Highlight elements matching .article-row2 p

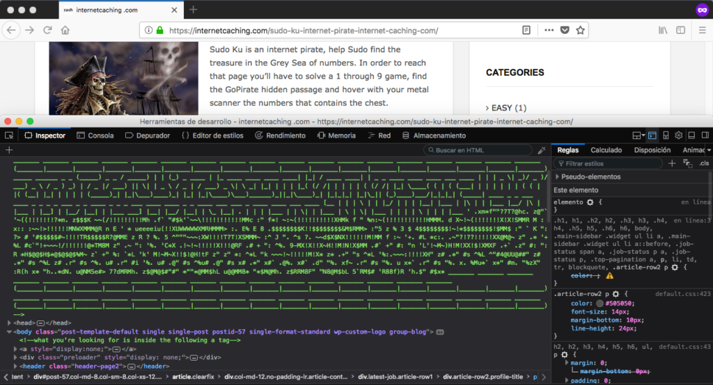pos(616,294)
